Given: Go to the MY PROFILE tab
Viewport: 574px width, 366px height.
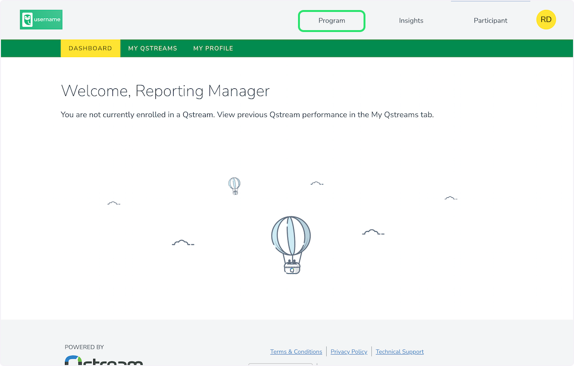Looking at the screenshot, I should pos(213,48).
